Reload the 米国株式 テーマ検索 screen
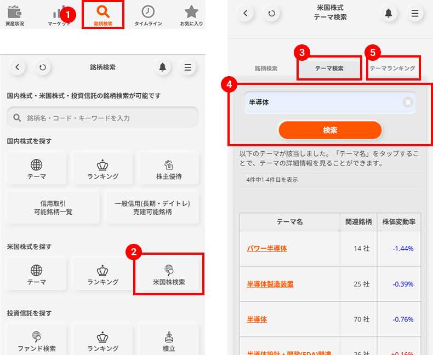 [272, 13]
